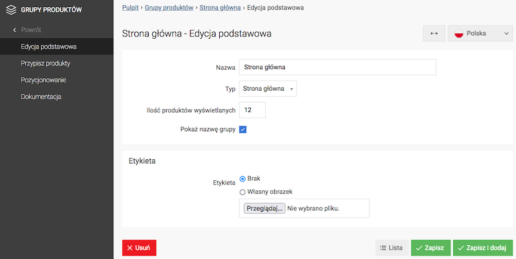Click the Przeglądaj file browse button
Viewport: 516px width, 259px height.
point(264,208)
